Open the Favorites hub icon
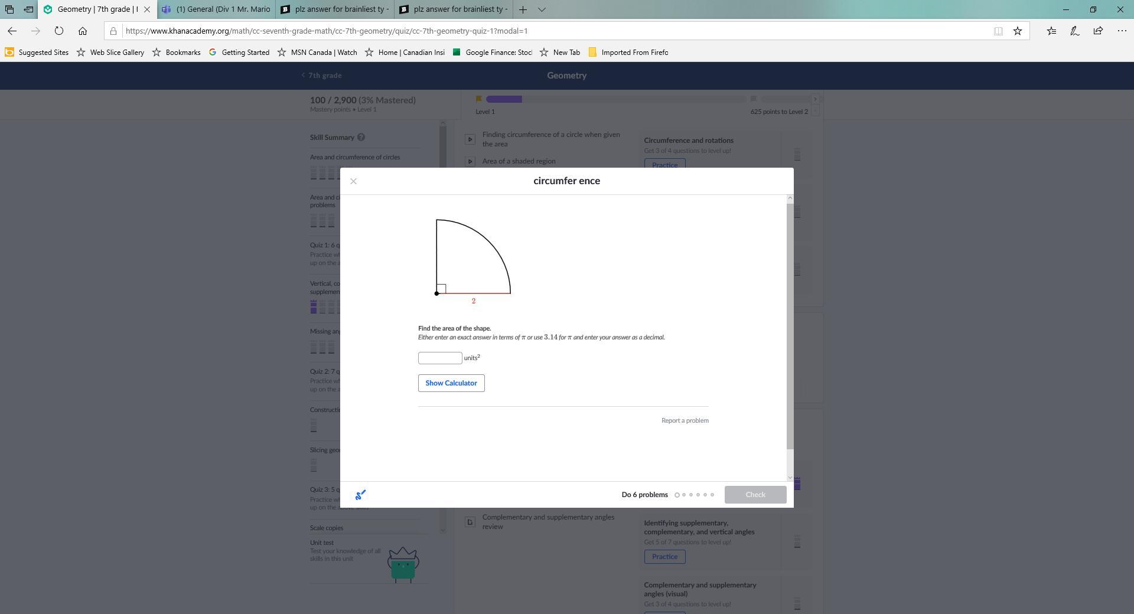The image size is (1134, 614). [x=1051, y=31]
